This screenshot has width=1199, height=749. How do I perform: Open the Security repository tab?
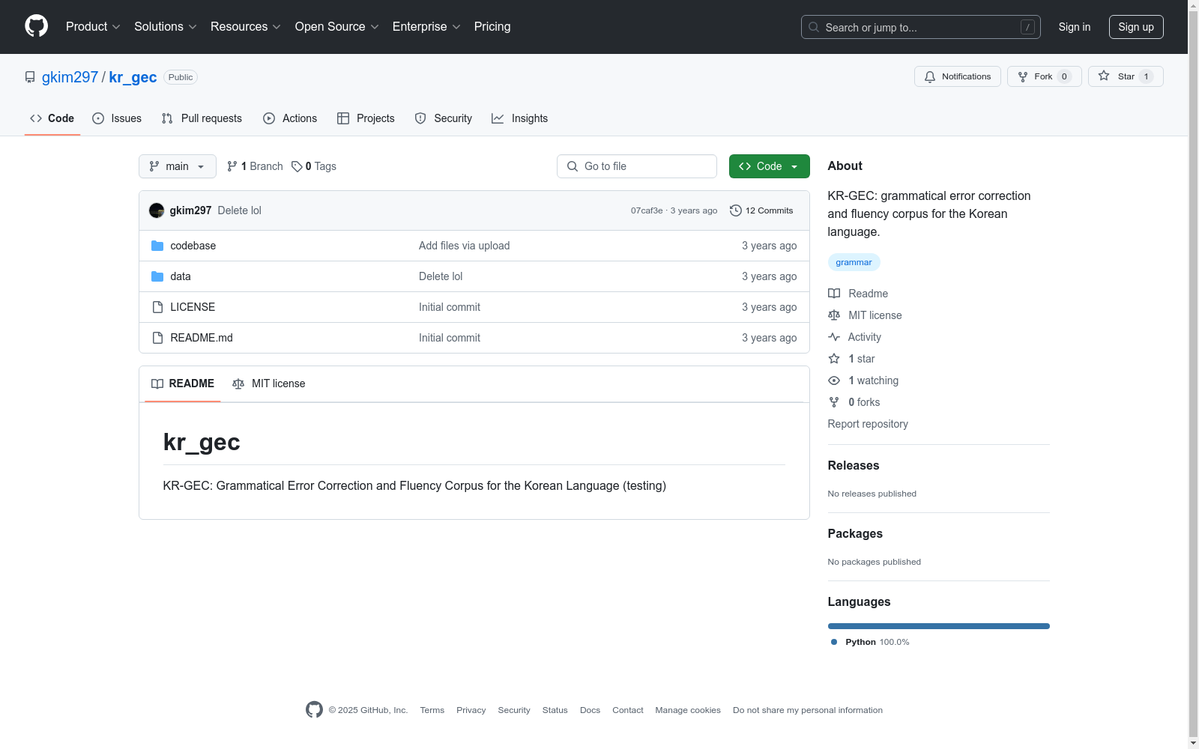444,118
